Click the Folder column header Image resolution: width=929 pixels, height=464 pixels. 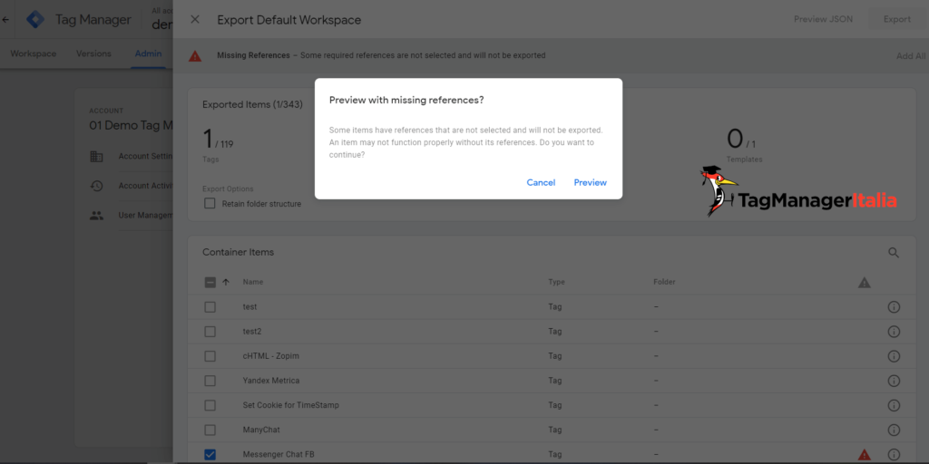pos(664,283)
